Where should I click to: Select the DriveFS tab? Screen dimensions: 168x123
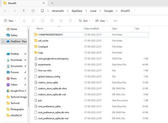[x=25, y=3]
